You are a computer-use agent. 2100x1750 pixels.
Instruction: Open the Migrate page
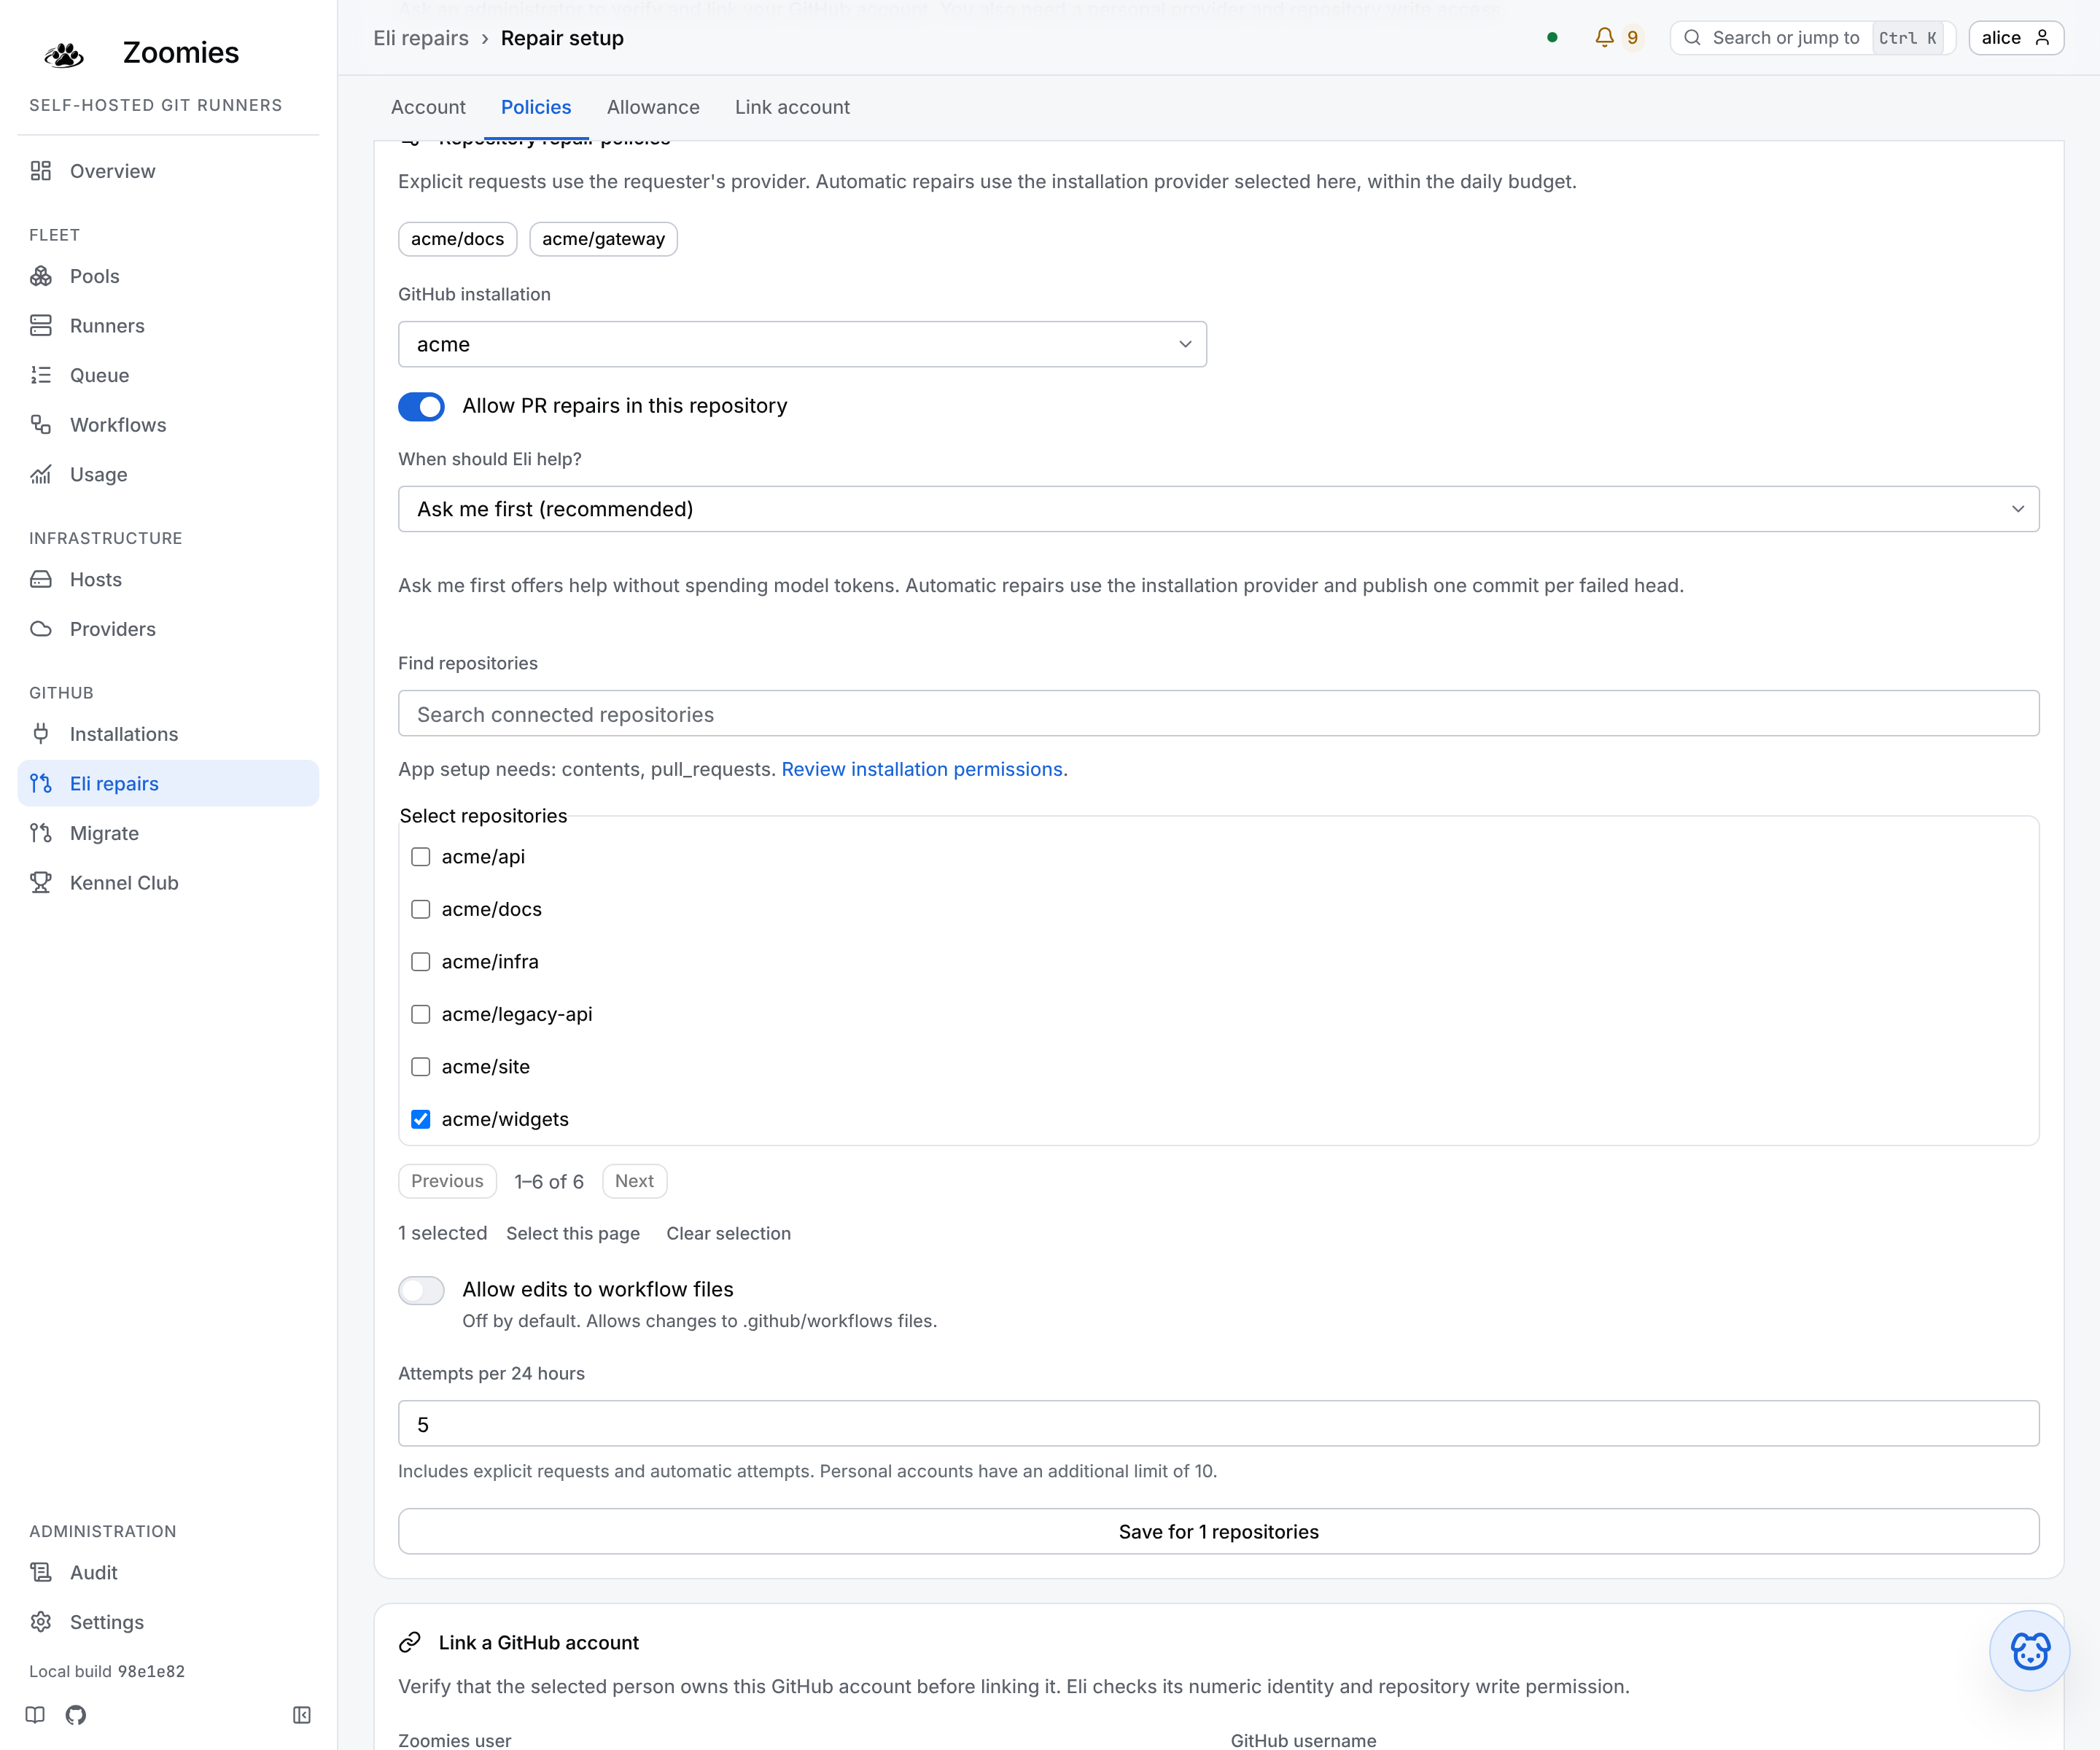(168, 833)
